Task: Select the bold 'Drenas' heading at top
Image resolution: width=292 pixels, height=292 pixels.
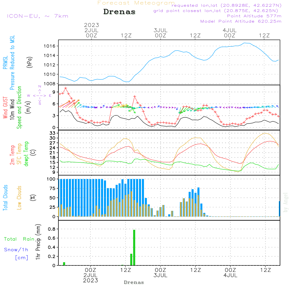Action: (119, 12)
